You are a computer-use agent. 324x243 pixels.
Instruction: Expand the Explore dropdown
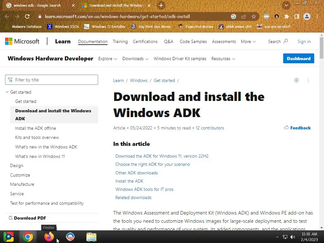[108, 59]
